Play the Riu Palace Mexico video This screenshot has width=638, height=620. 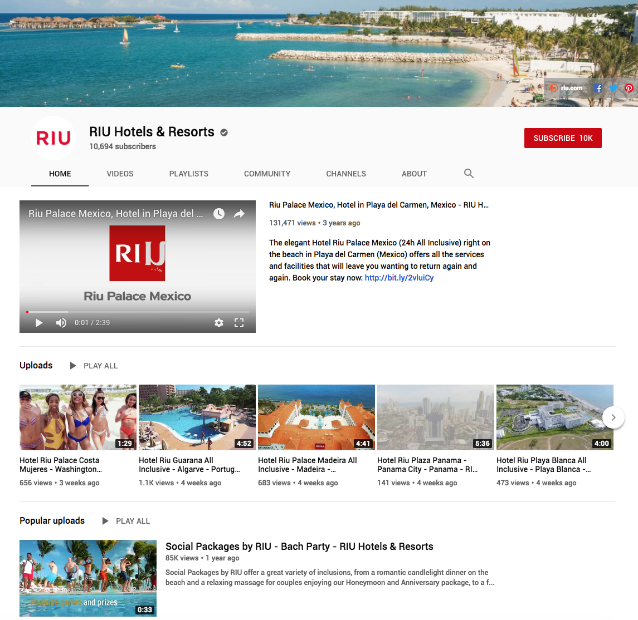tap(38, 323)
